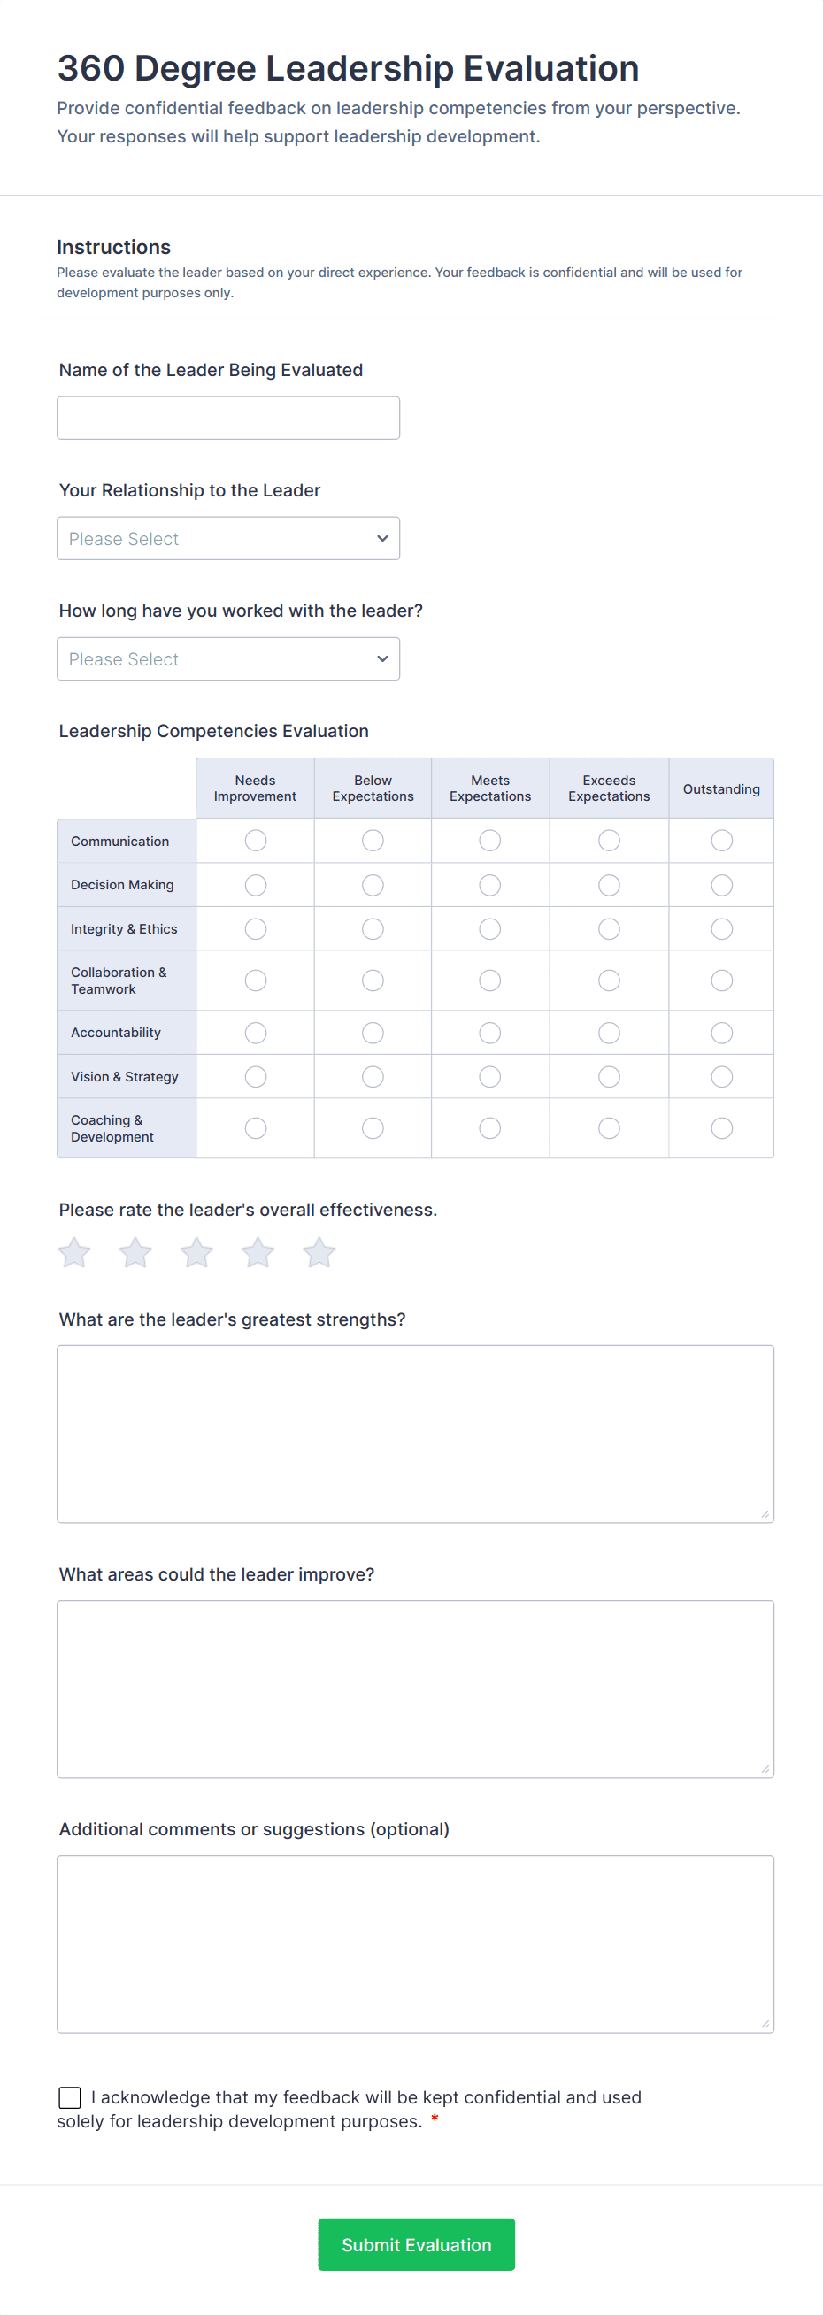823x2315 pixels.
Task: Select the fifth star for overall effectiveness
Action: (x=319, y=1251)
